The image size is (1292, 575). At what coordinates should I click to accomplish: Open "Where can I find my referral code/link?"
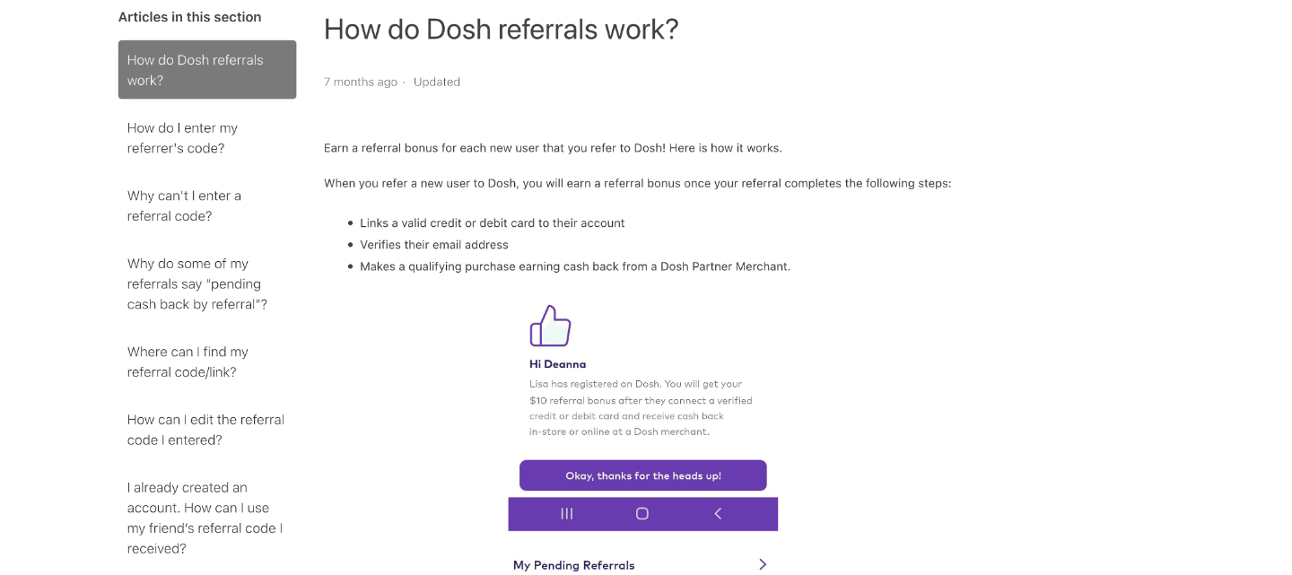click(x=188, y=362)
